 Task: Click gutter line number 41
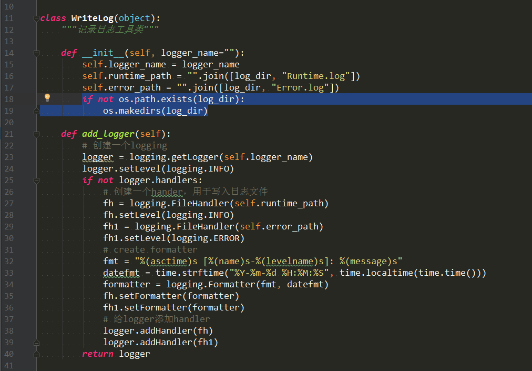[x=9, y=366]
